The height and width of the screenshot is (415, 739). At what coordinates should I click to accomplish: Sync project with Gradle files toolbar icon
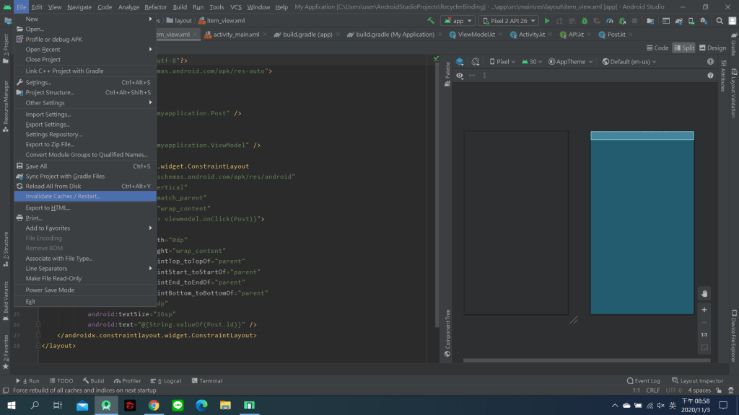678,21
